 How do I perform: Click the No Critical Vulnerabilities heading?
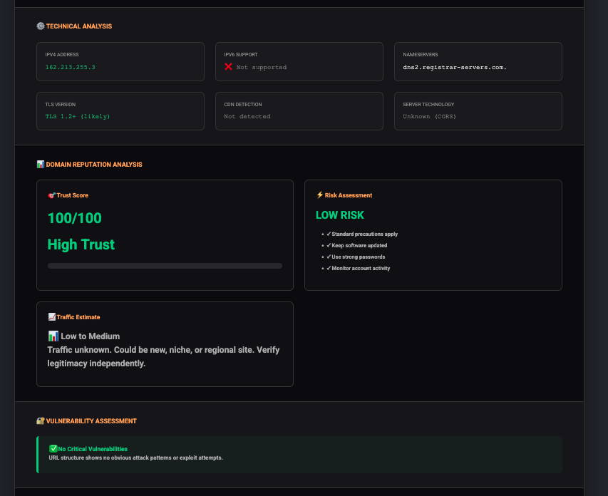pos(93,449)
